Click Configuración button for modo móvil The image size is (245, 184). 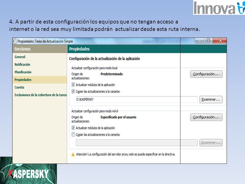coord(206,117)
